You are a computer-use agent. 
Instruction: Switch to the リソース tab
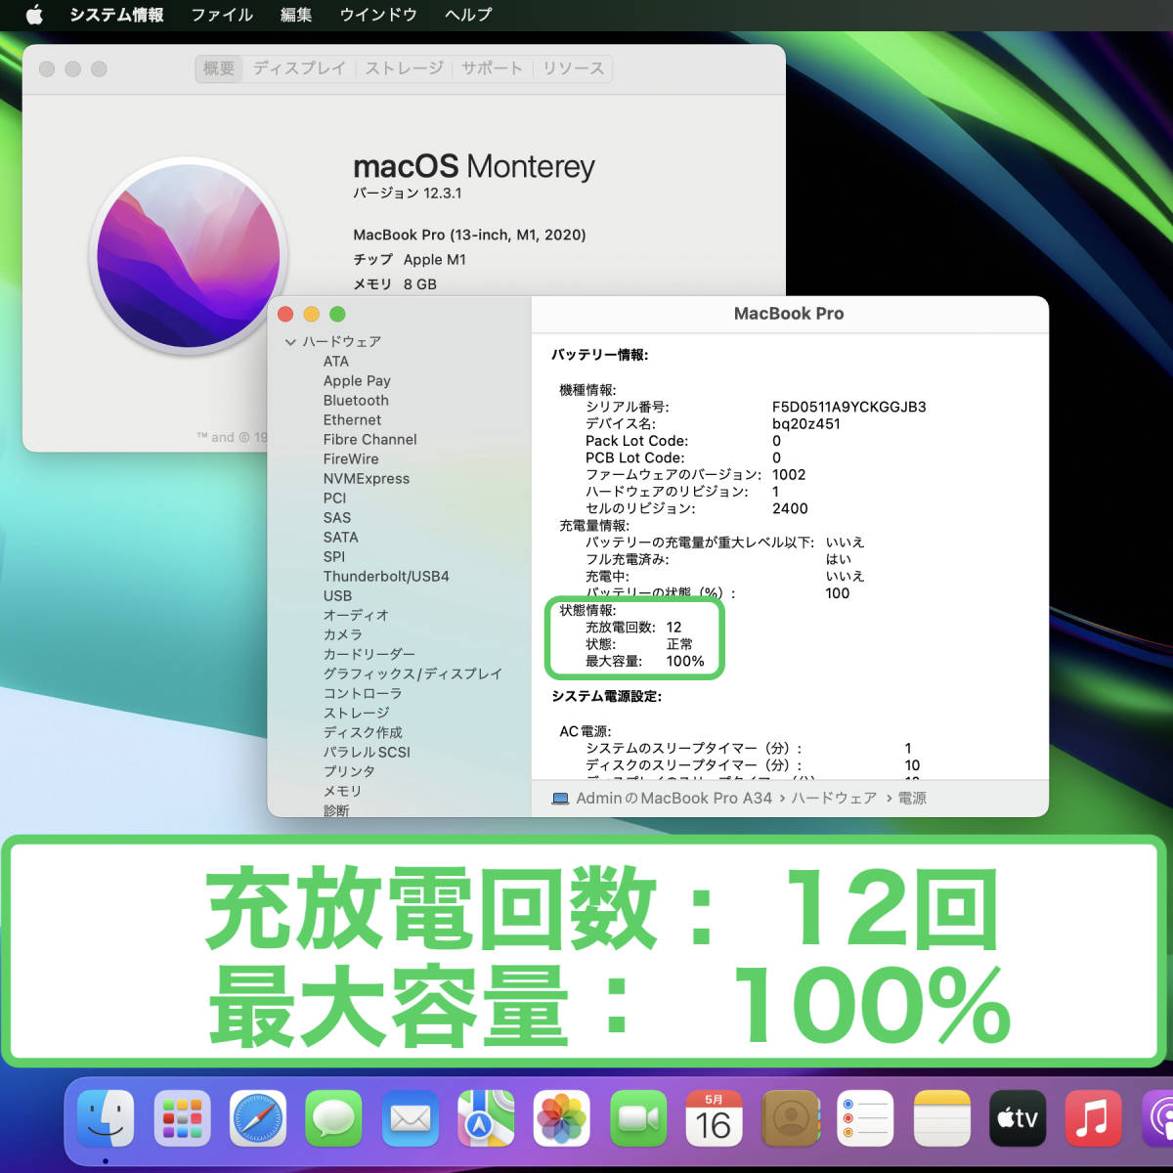click(574, 68)
